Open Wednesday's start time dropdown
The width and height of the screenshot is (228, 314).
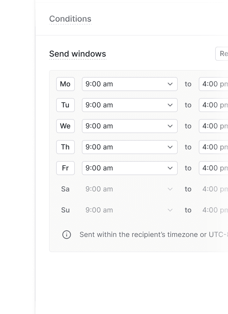(x=129, y=126)
